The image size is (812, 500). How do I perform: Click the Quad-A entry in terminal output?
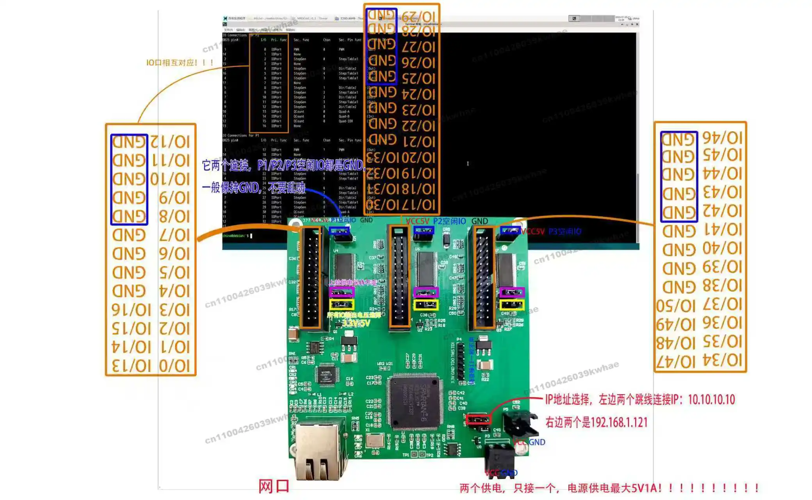[344, 111]
